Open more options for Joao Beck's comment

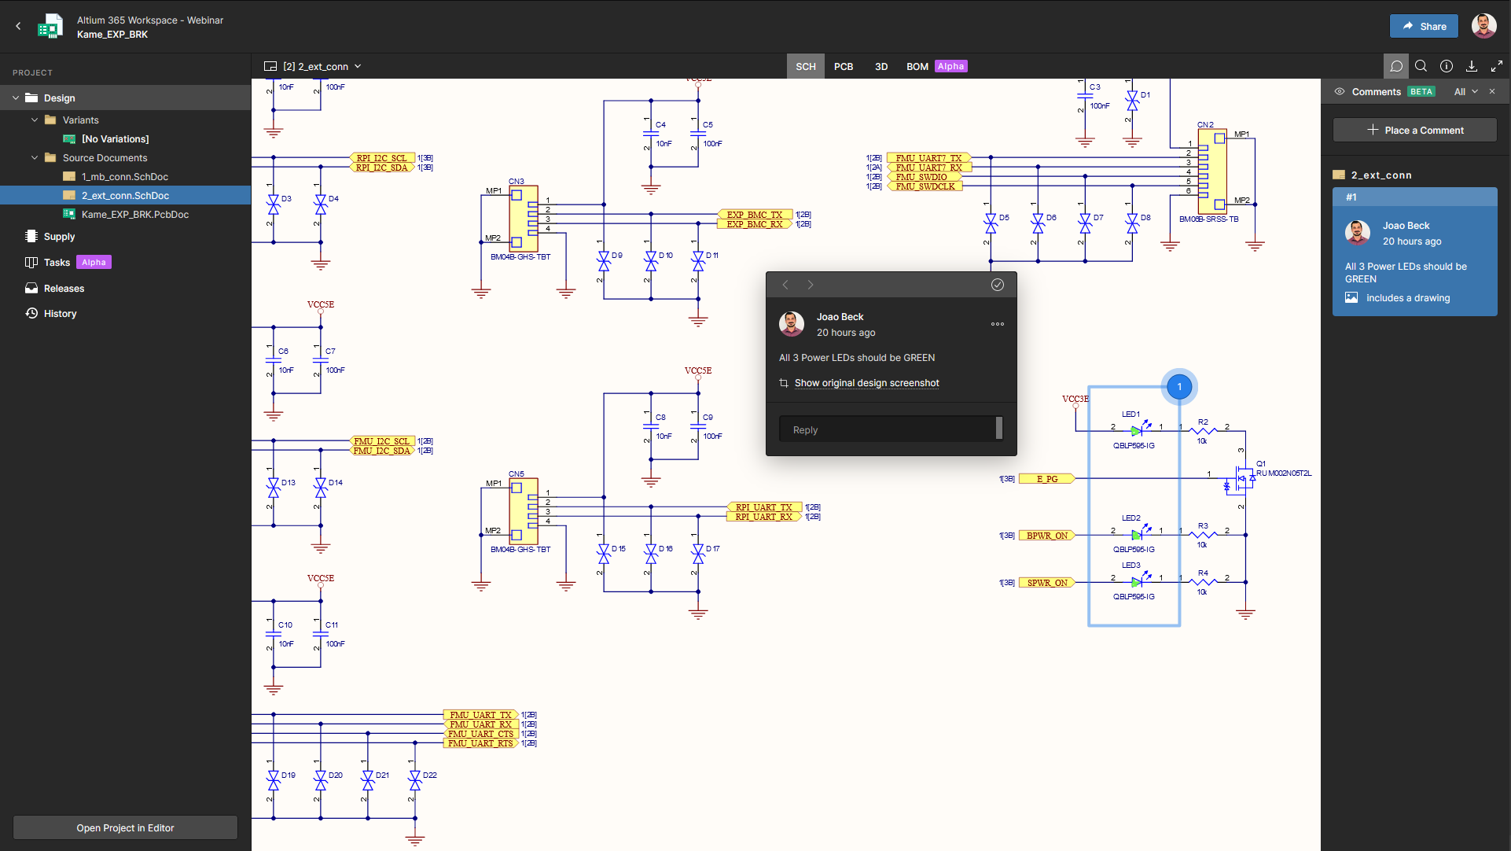coord(997,324)
